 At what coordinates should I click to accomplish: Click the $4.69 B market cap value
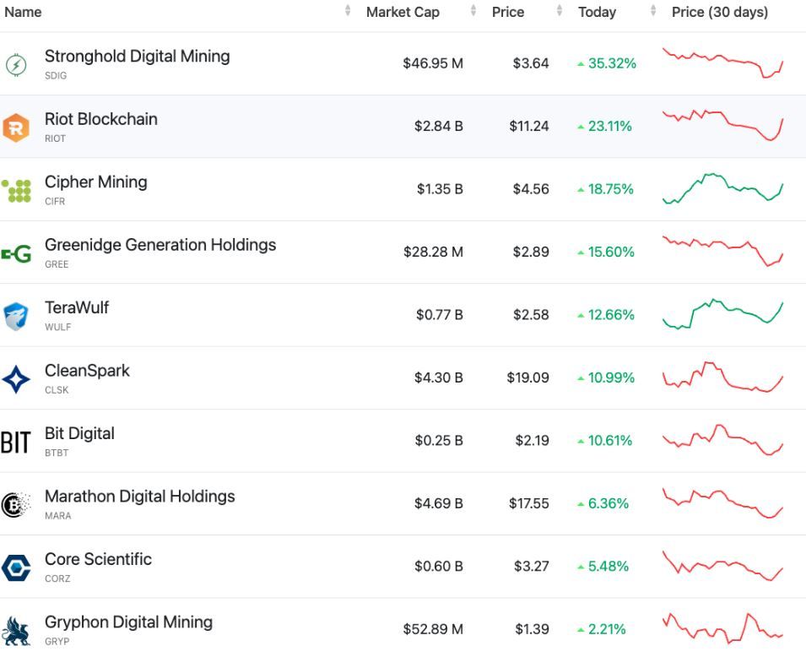(x=439, y=503)
